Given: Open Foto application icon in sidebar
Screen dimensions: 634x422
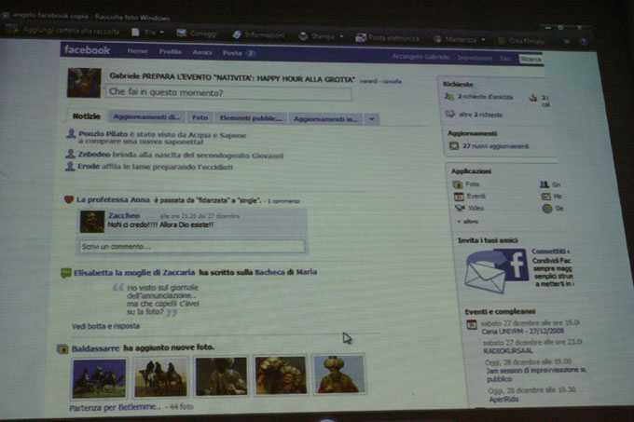Looking at the screenshot, I should [458, 184].
